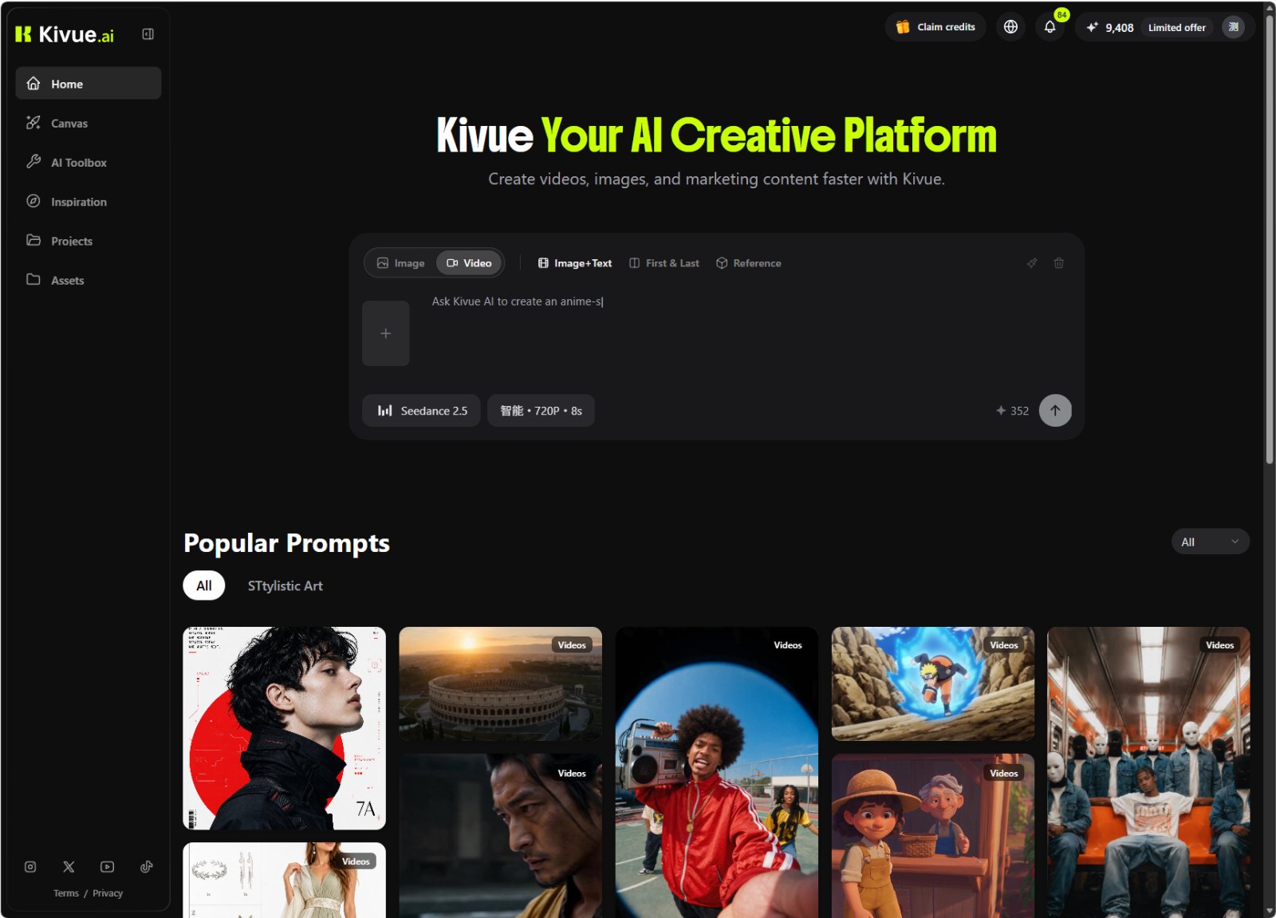Select the First & Last mode

pos(664,263)
